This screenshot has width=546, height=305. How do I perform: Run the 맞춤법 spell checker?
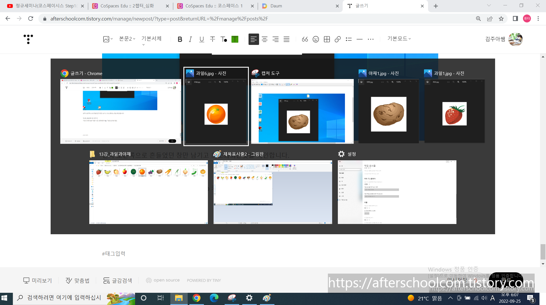click(x=78, y=281)
